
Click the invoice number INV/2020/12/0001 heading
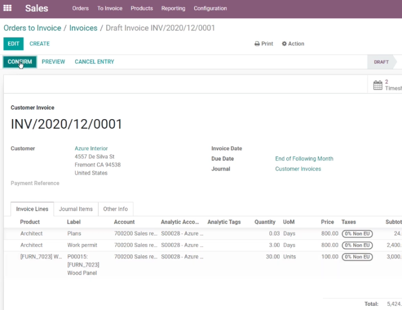[x=66, y=124]
